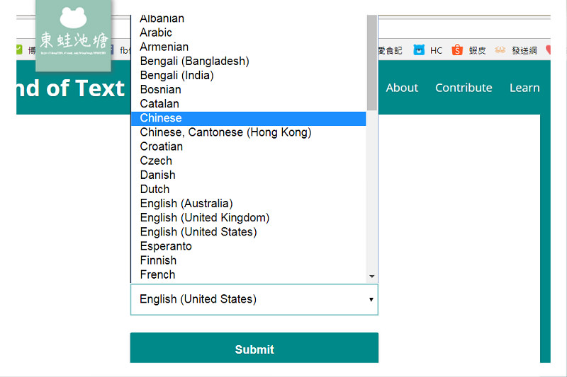Click the Sound of Text site title
Image resolution: width=567 pixels, height=377 pixels.
point(70,88)
